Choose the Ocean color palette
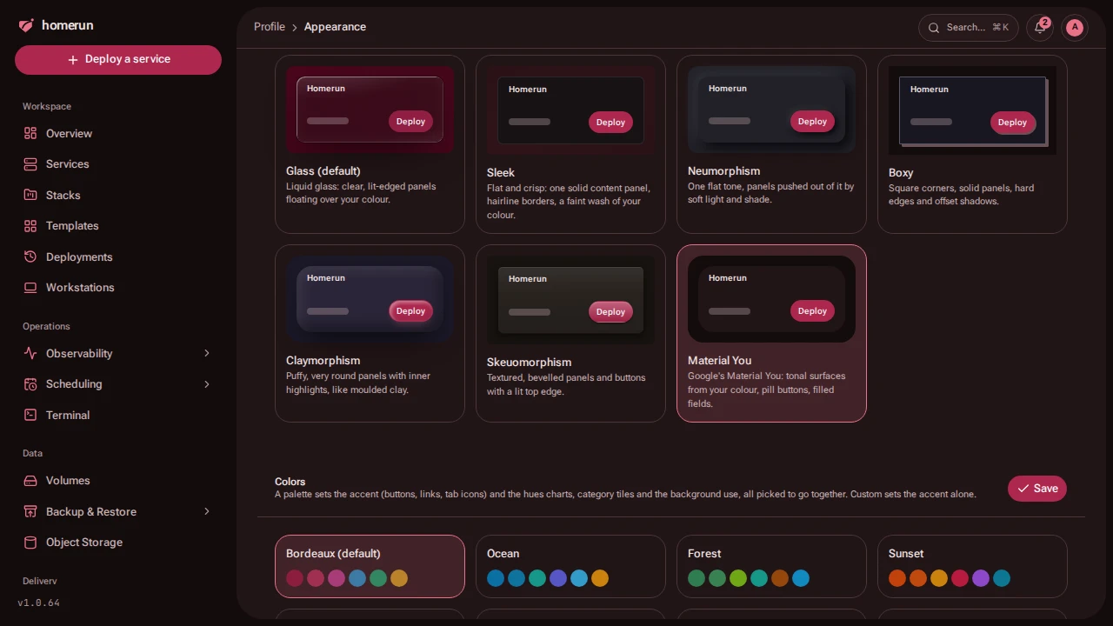1113x626 pixels. (x=570, y=566)
